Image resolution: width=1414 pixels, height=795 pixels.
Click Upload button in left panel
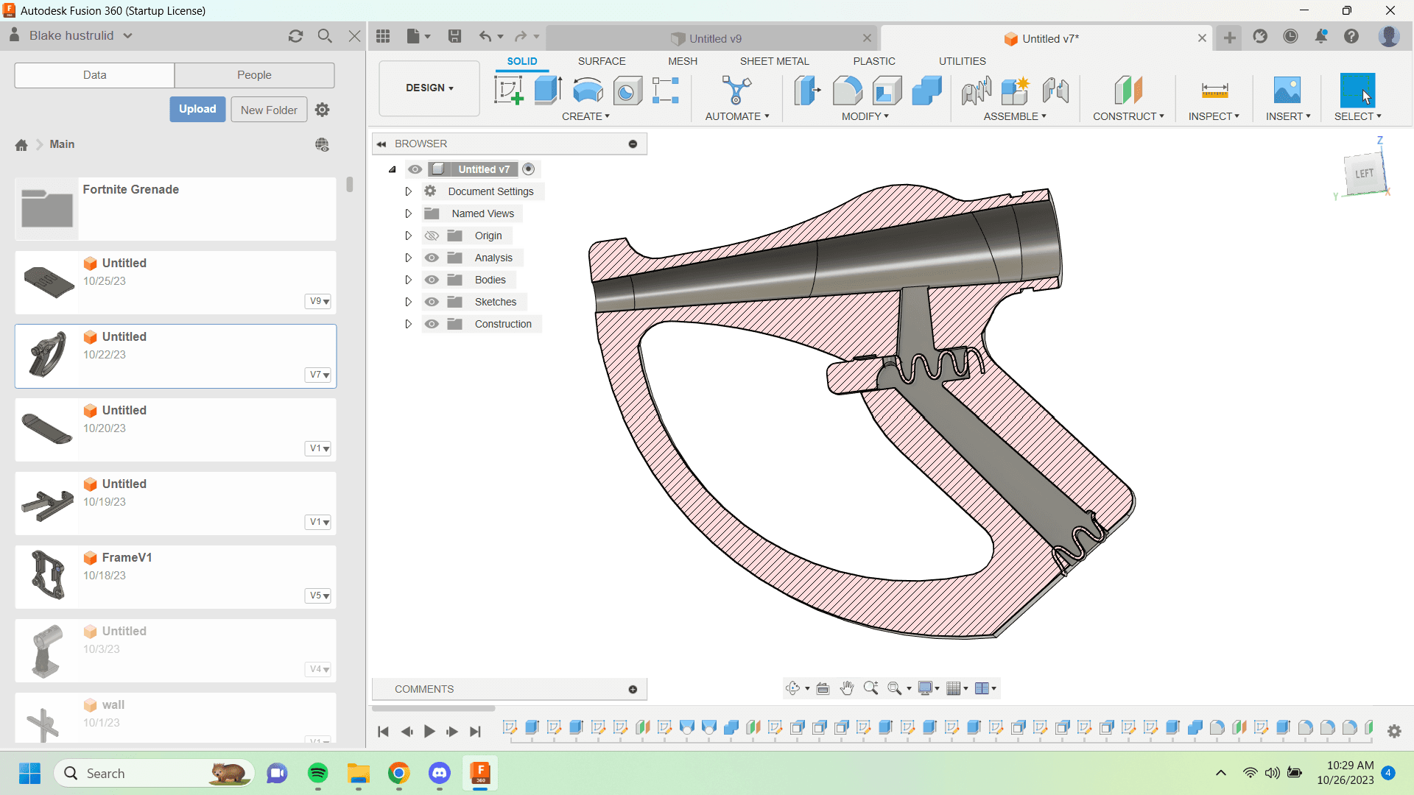[x=197, y=109]
